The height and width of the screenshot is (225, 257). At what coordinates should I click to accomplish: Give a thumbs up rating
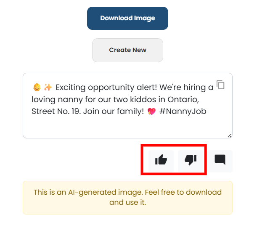tap(161, 160)
